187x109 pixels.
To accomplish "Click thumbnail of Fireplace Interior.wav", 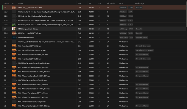I will click(x=14, y=38).
